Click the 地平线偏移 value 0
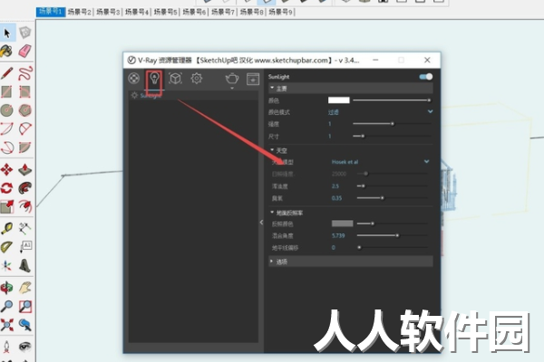This screenshot has height=362, width=544. [334, 248]
